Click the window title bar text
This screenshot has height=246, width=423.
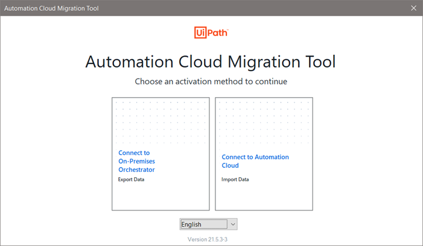pos(51,8)
